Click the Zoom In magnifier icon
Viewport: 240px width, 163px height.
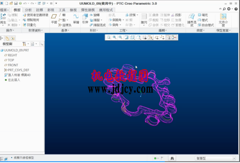pyautogui.click(x=115, y=37)
